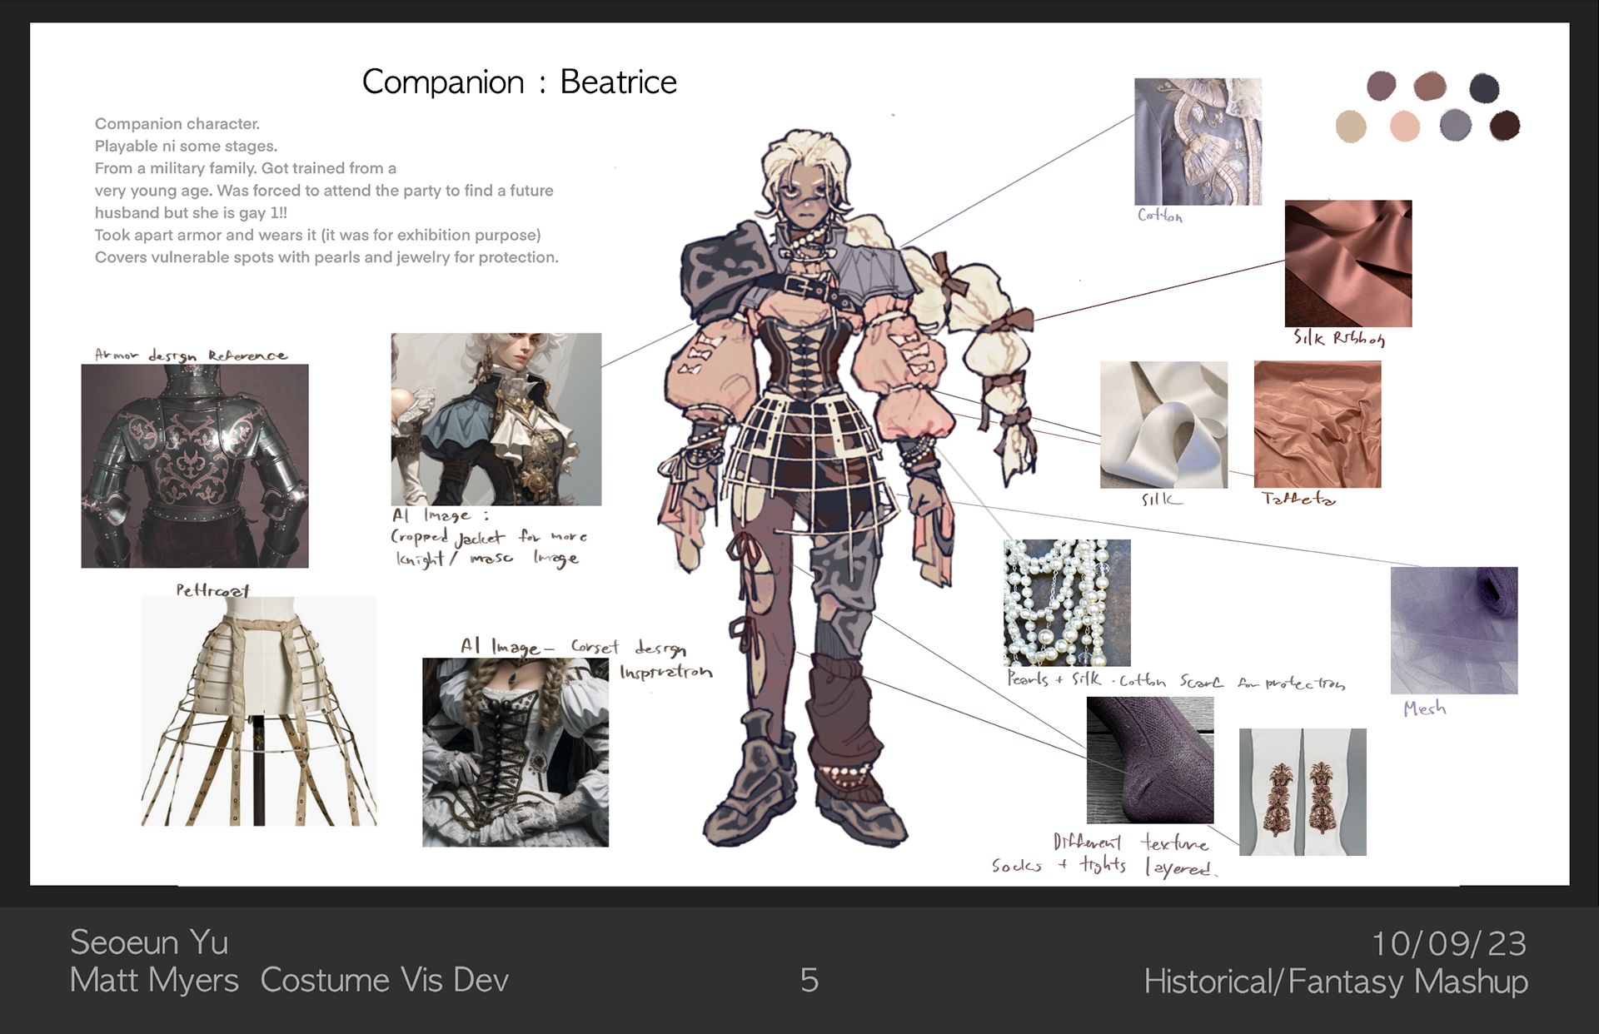Select the petticoat cage reference image
This screenshot has width=1599, height=1034.
pos(258,712)
